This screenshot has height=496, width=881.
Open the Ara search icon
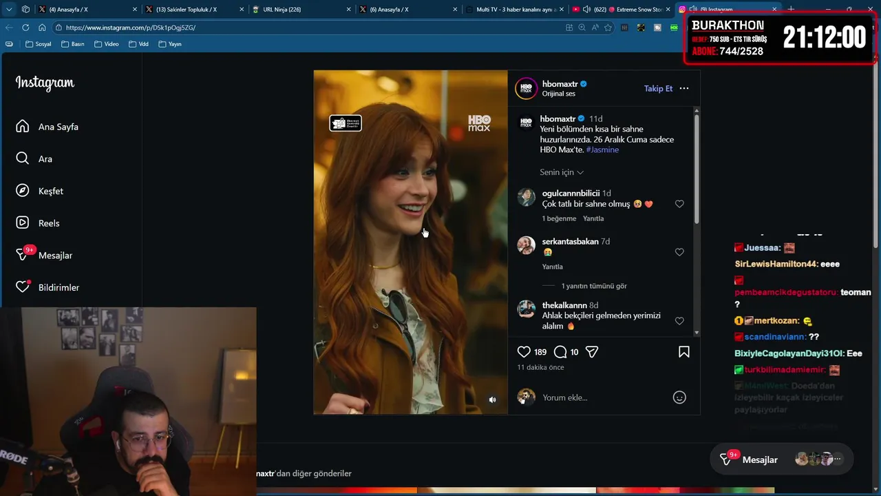pos(23,158)
